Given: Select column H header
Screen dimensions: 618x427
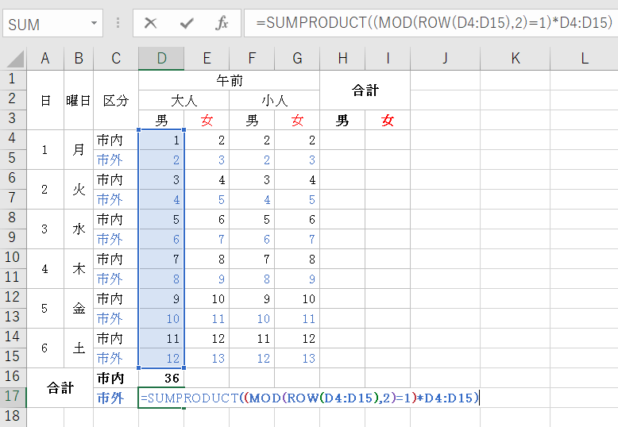Looking at the screenshot, I should click(342, 58).
